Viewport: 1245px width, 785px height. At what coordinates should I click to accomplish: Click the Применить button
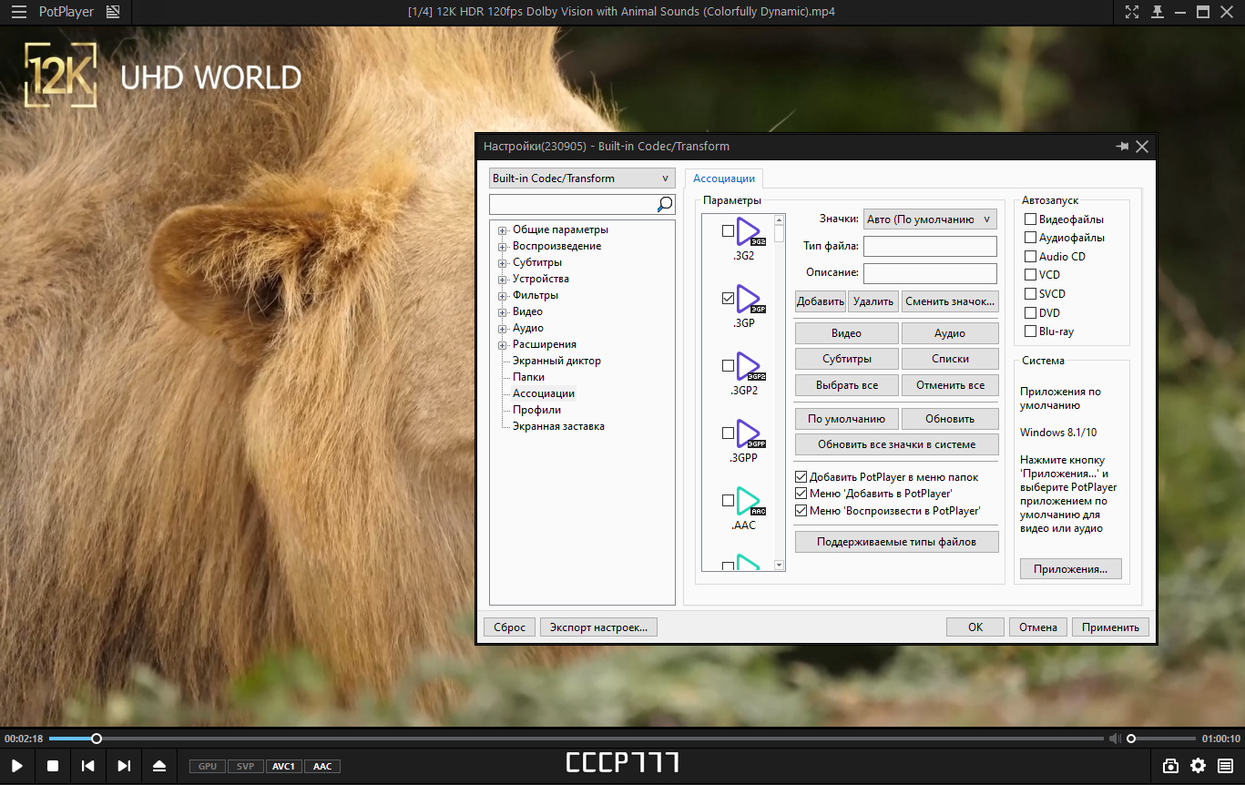pos(1110,627)
